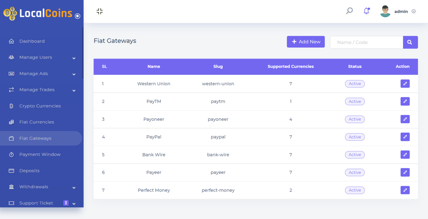Click the Support Ticket alert badge
Image resolution: width=428 pixels, height=219 pixels.
click(66, 203)
